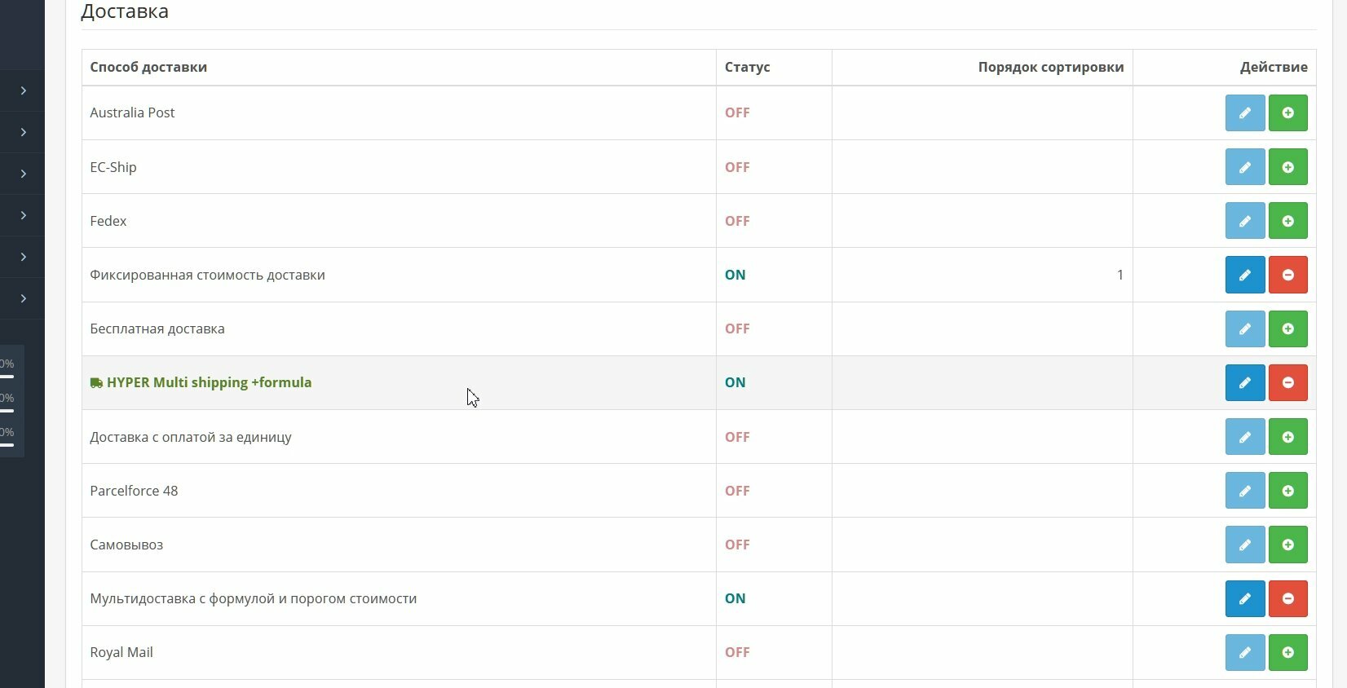
Task: Install the Бесплатная доставка method
Action: point(1287,329)
